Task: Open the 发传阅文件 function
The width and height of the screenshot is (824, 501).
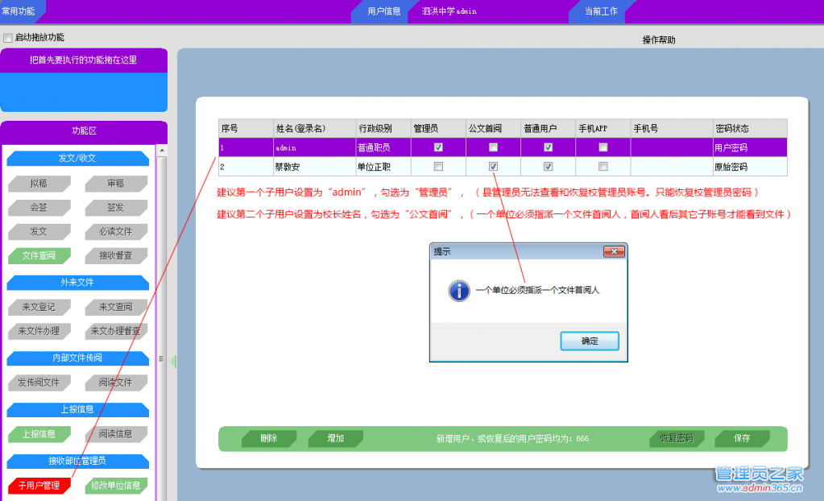Action: 39,382
